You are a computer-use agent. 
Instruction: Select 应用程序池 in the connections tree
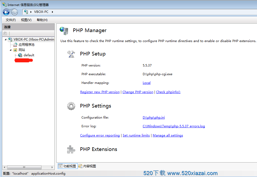pyautogui.click(x=26, y=45)
